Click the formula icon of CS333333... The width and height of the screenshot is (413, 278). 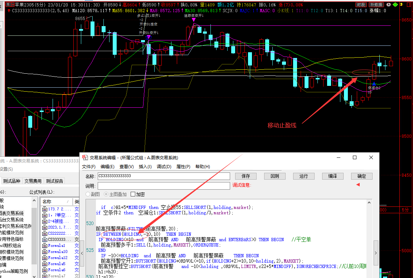coord(45,239)
